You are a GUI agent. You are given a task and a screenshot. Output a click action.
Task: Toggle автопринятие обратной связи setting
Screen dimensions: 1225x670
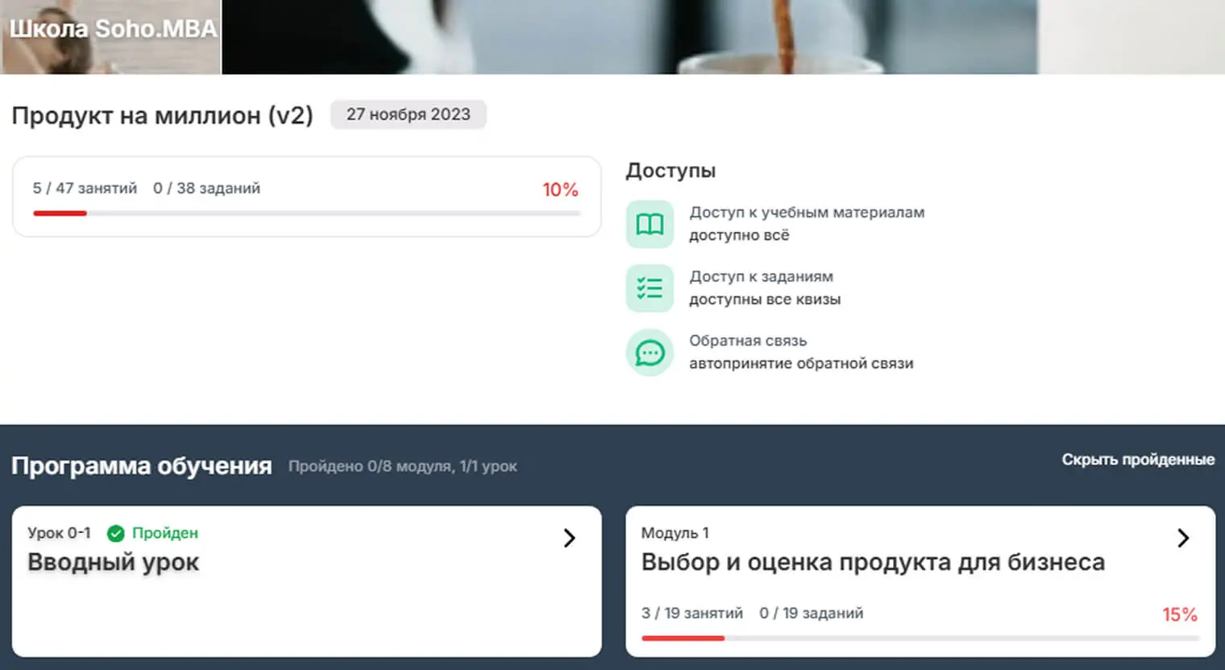801,363
